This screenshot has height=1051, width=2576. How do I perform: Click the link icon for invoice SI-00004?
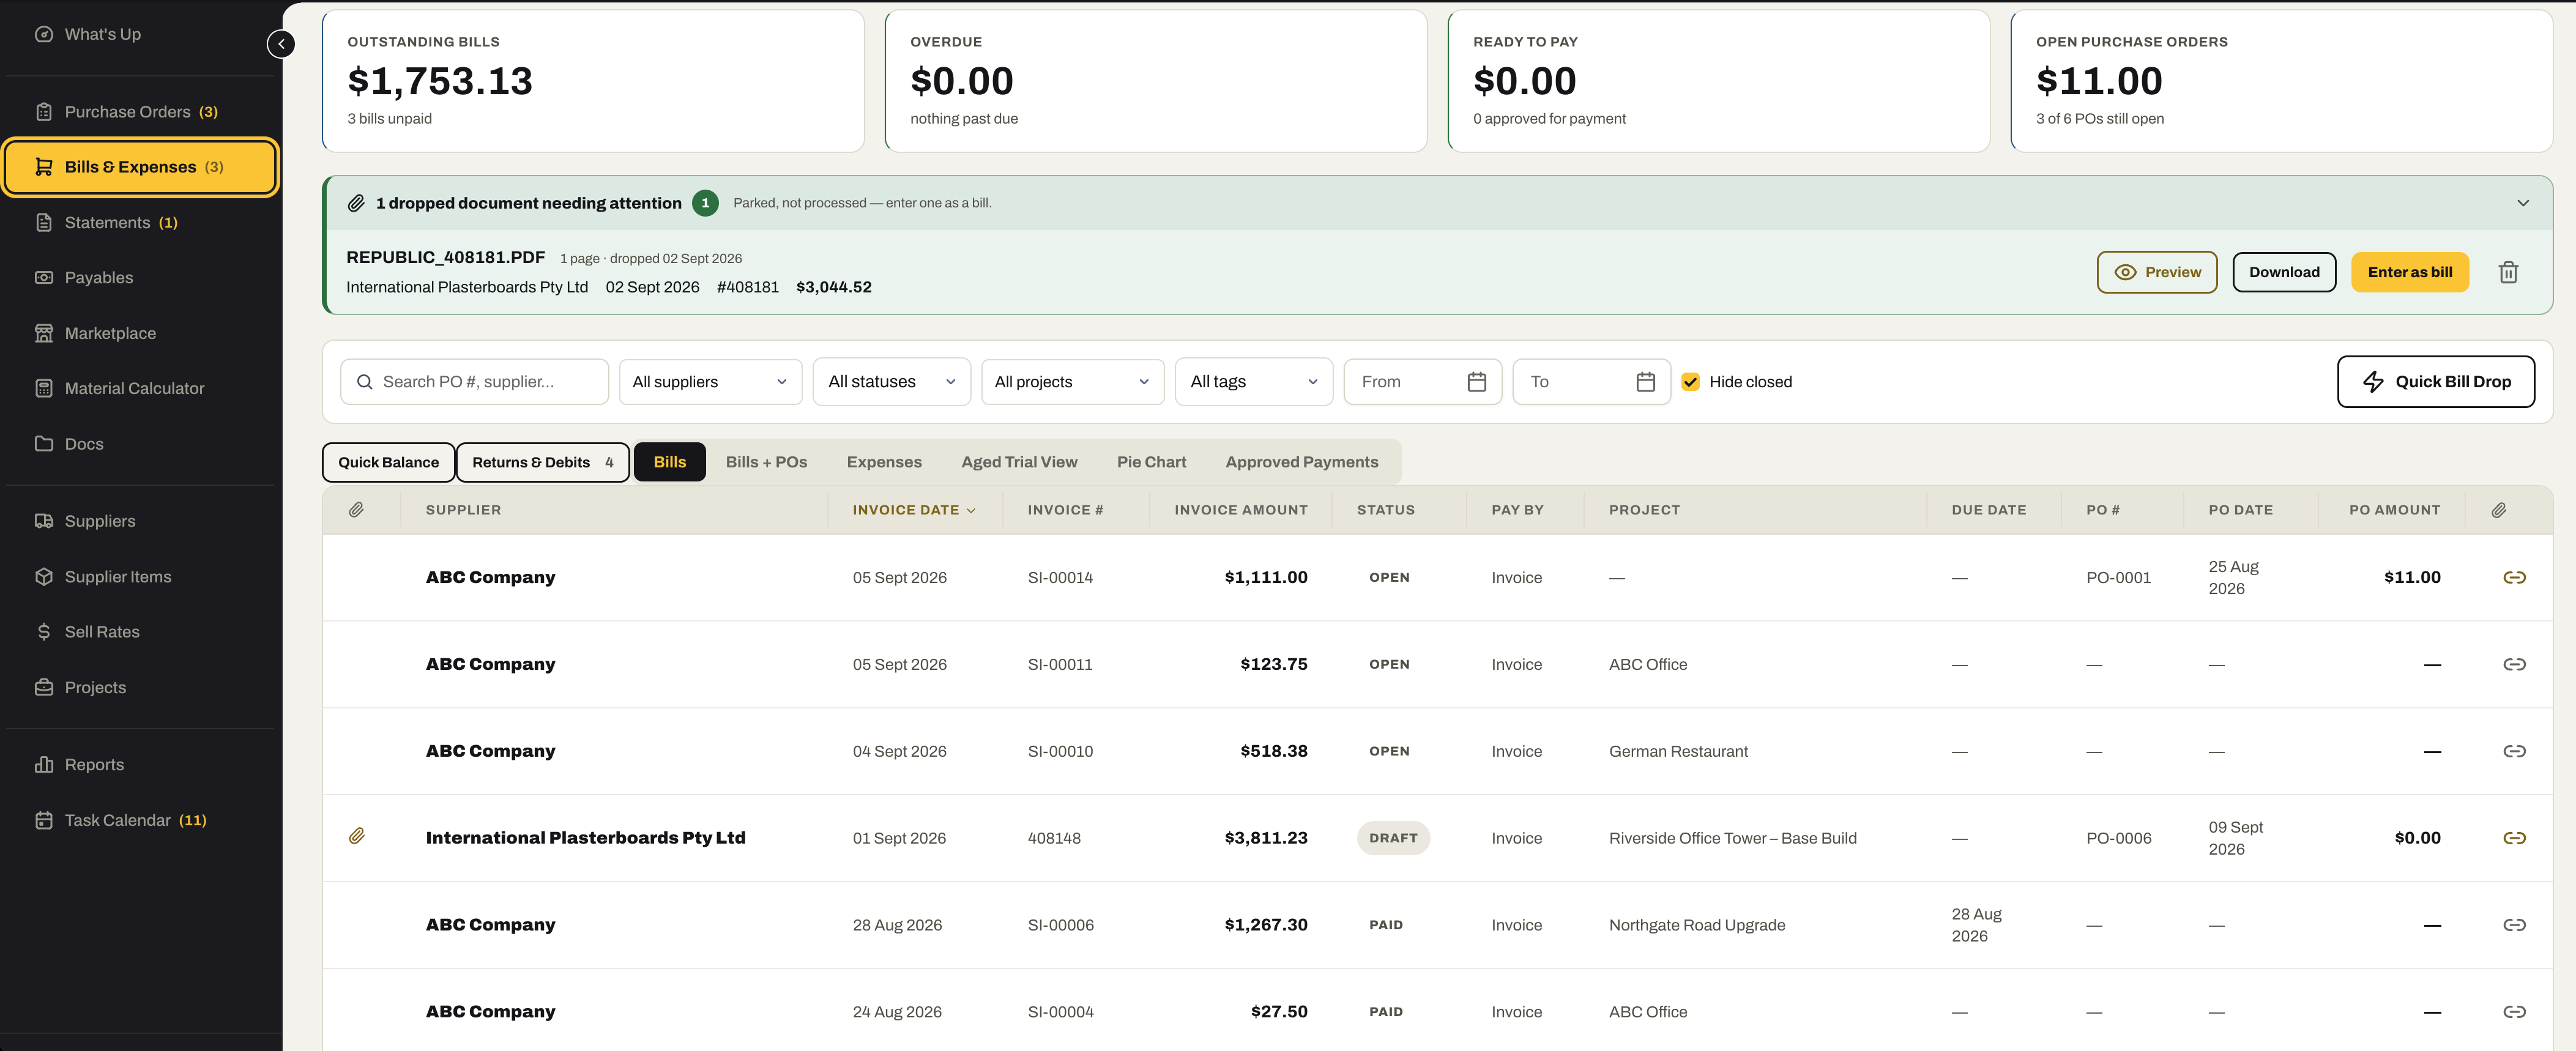click(2514, 1012)
